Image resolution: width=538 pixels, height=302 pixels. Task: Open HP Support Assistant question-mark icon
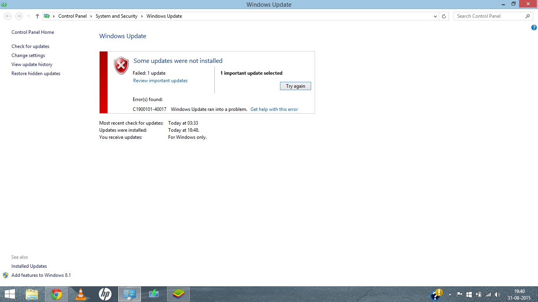(436, 294)
